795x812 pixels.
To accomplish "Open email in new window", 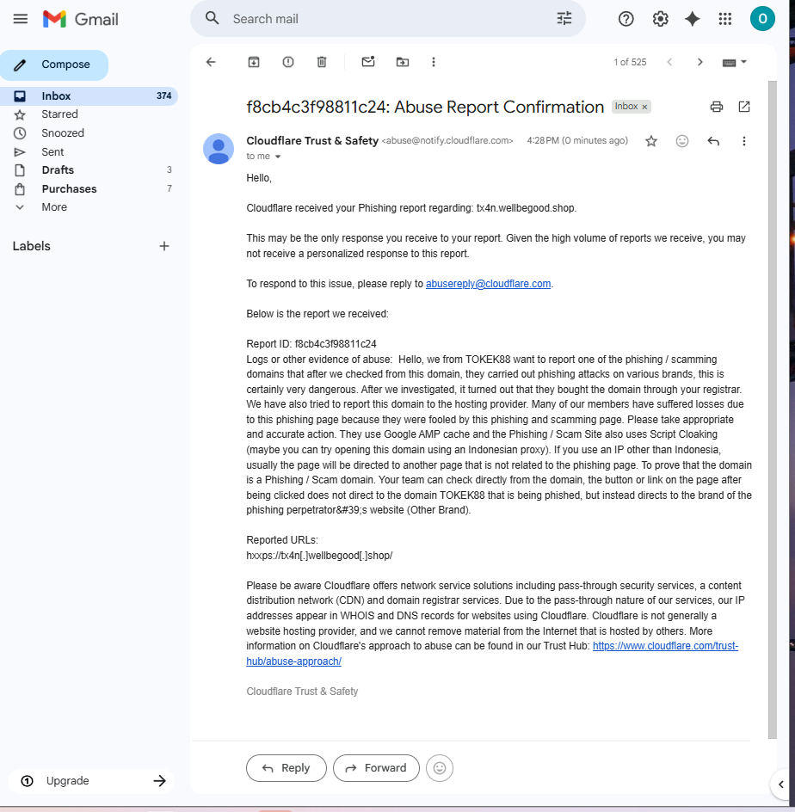I will tap(743, 107).
